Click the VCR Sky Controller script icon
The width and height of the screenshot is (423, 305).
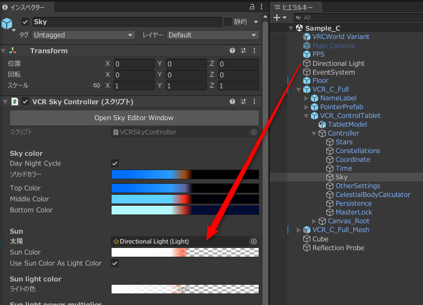pyautogui.click(x=15, y=101)
